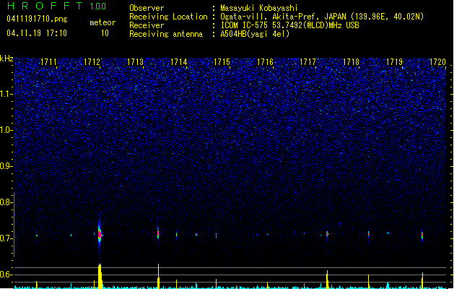Click the time marker 1715
The width and height of the screenshot is (454, 289).
pos(222,61)
